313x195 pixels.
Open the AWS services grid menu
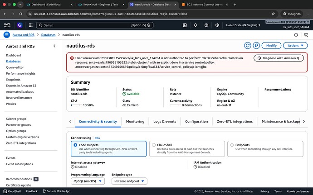(x=30, y=25)
